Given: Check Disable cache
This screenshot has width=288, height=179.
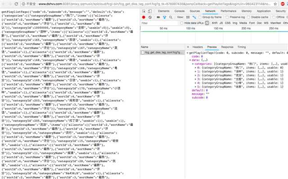Looking at the screenshot, I should [248, 17].
